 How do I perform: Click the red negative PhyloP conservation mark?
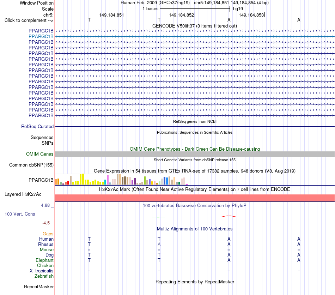point(229,216)
